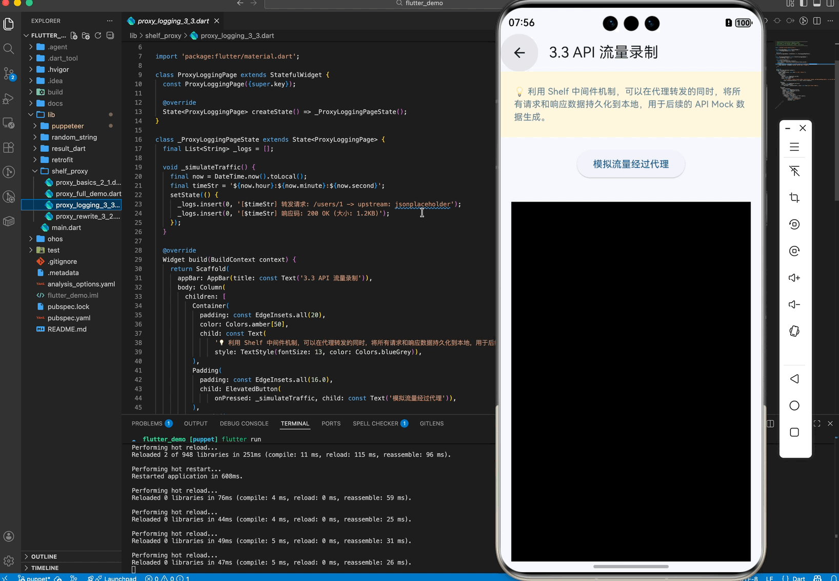Rotate the emulator device icon
The image size is (839, 581).
(794, 331)
